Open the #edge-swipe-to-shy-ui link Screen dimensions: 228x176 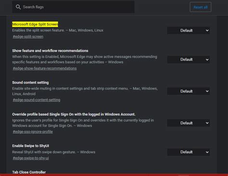click(x=31, y=158)
